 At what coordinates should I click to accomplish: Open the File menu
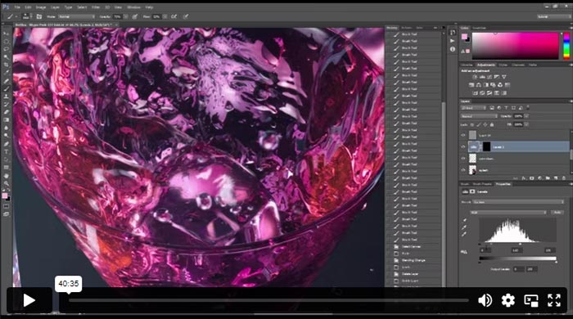(17, 7)
